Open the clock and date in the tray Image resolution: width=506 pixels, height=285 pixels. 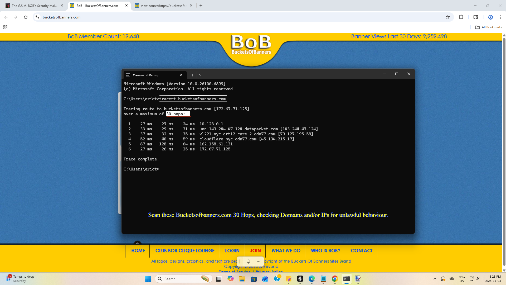[493, 279]
